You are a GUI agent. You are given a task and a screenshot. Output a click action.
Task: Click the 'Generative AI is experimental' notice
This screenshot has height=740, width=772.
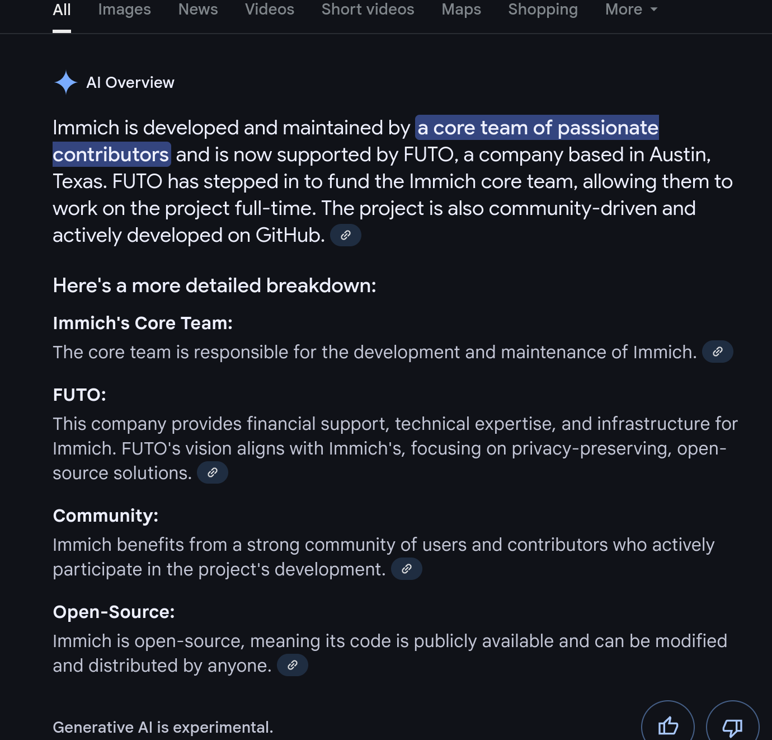(x=163, y=727)
